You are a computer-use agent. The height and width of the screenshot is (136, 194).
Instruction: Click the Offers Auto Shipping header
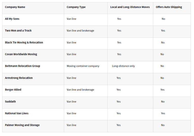tap(169, 7)
